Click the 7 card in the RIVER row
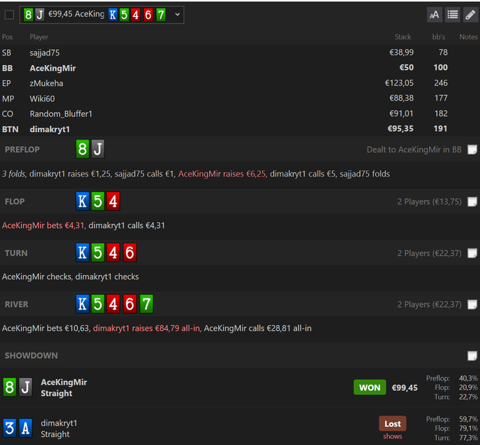The height and width of the screenshot is (445, 480). [146, 304]
